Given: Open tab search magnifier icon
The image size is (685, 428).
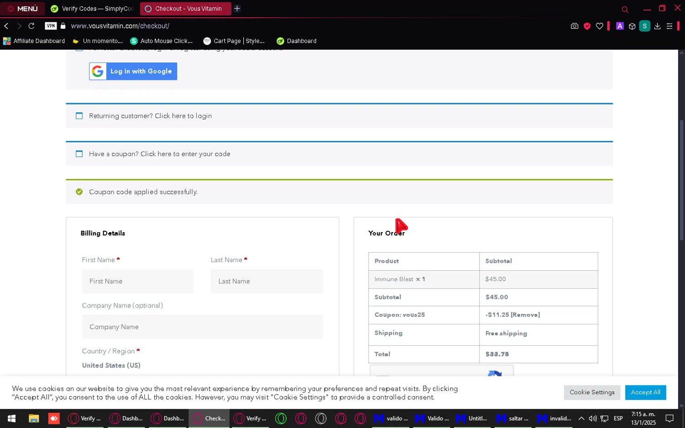Looking at the screenshot, I should (625, 9).
